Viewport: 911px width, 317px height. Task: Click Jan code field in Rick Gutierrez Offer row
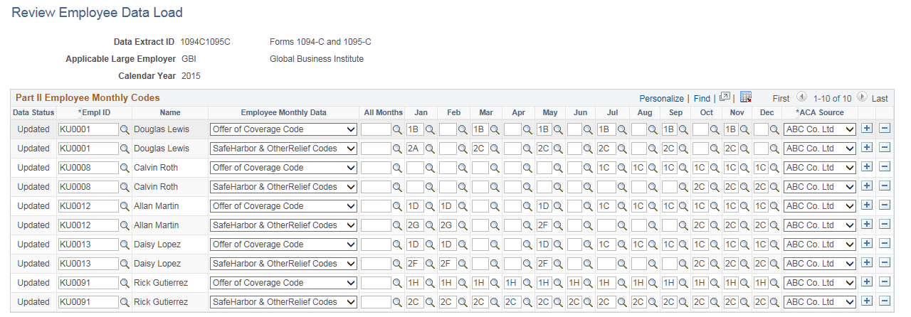pos(415,283)
